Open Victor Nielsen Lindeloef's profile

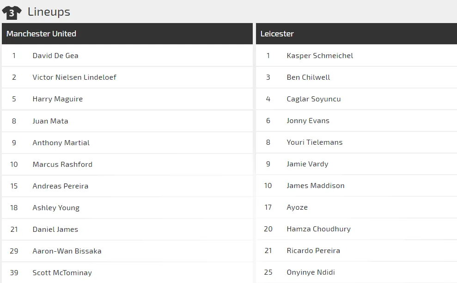pyautogui.click(x=74, y=77)
